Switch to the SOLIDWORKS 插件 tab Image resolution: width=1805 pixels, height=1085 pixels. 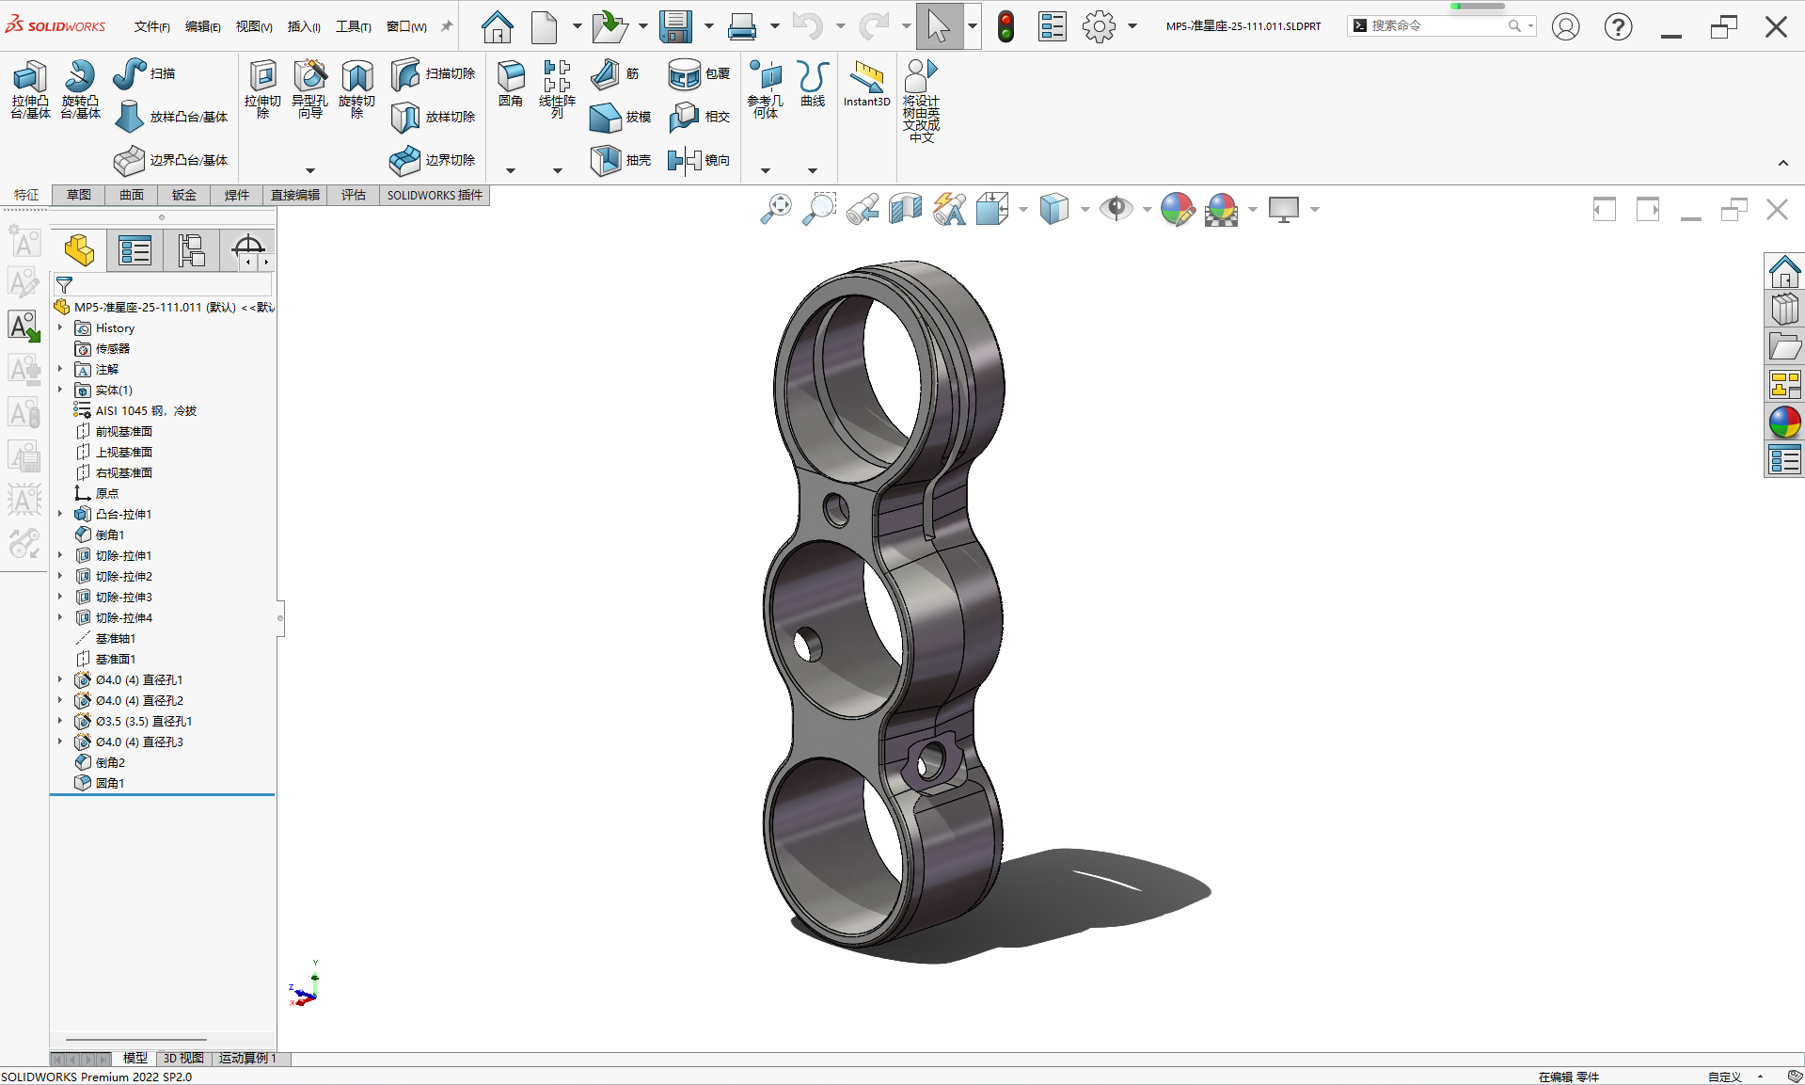[x=435, y=195]
